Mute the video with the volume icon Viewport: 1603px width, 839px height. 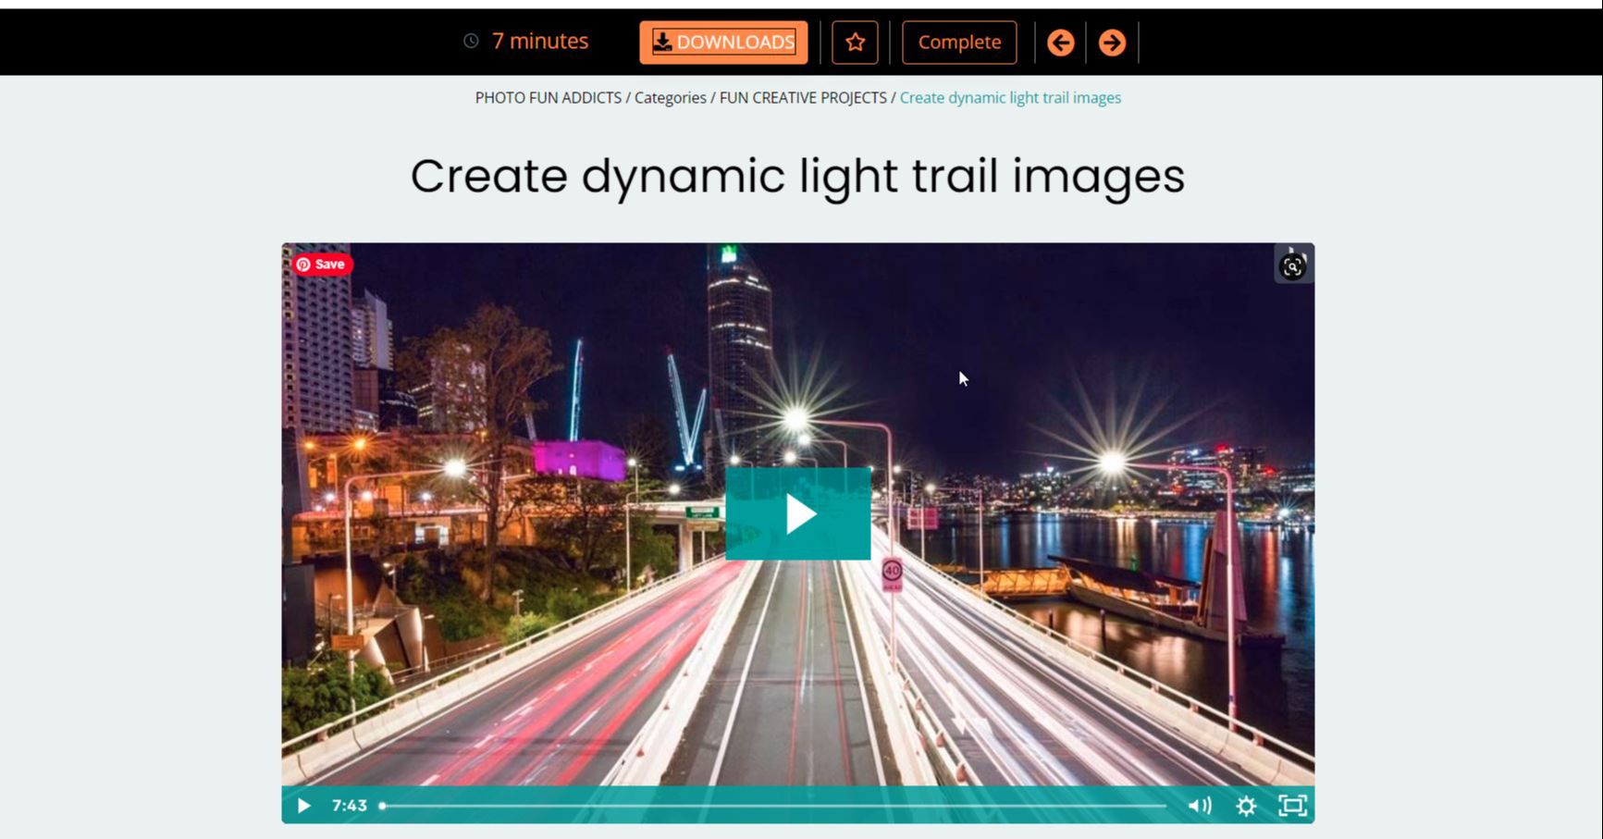coord(1200,806)
